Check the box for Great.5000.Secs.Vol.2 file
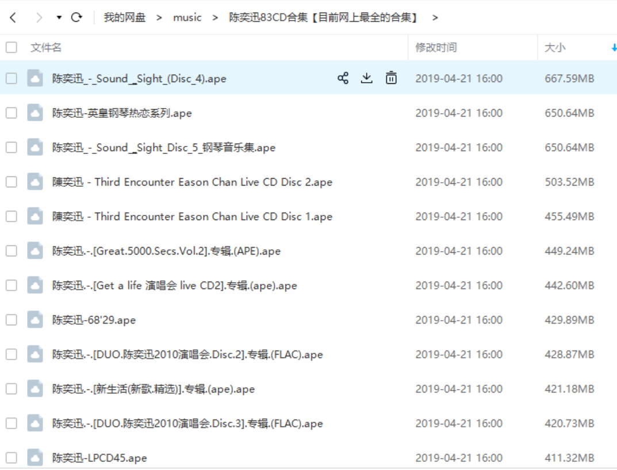 coord(12,251)
